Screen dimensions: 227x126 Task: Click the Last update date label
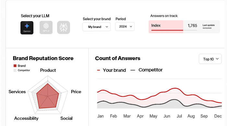pyautogui.click(x=209, y=26)
